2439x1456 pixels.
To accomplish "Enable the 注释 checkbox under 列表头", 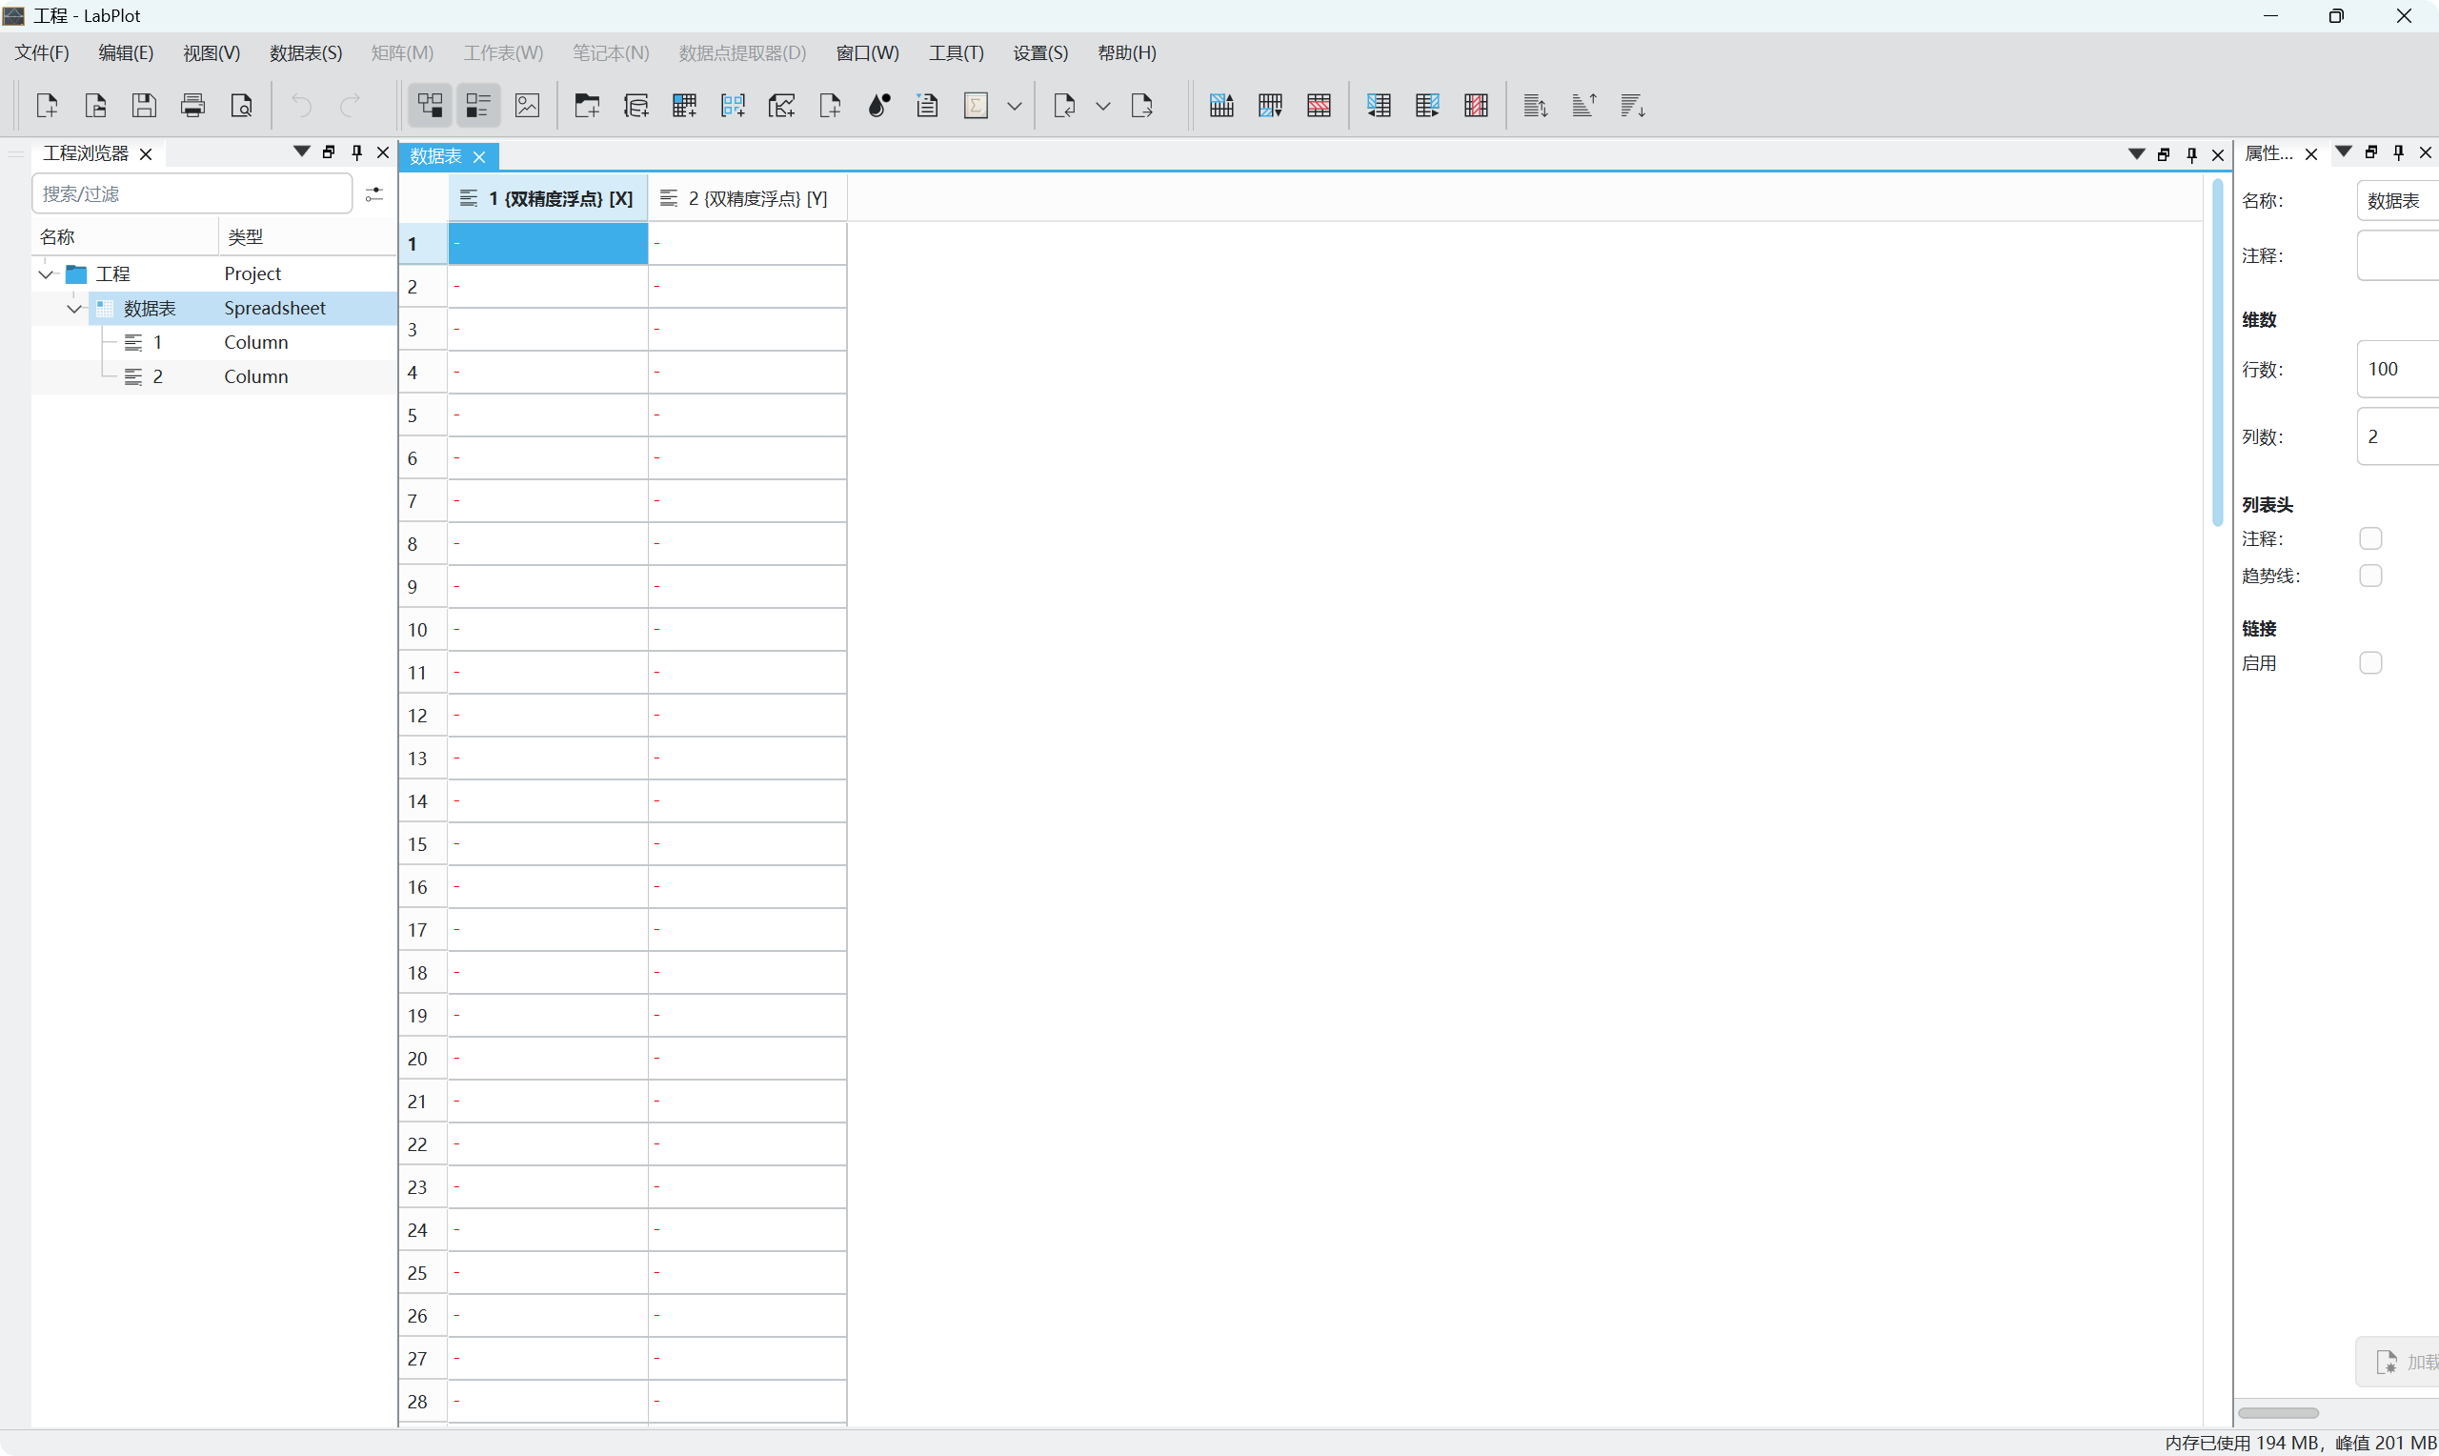I will point(2370,538).
